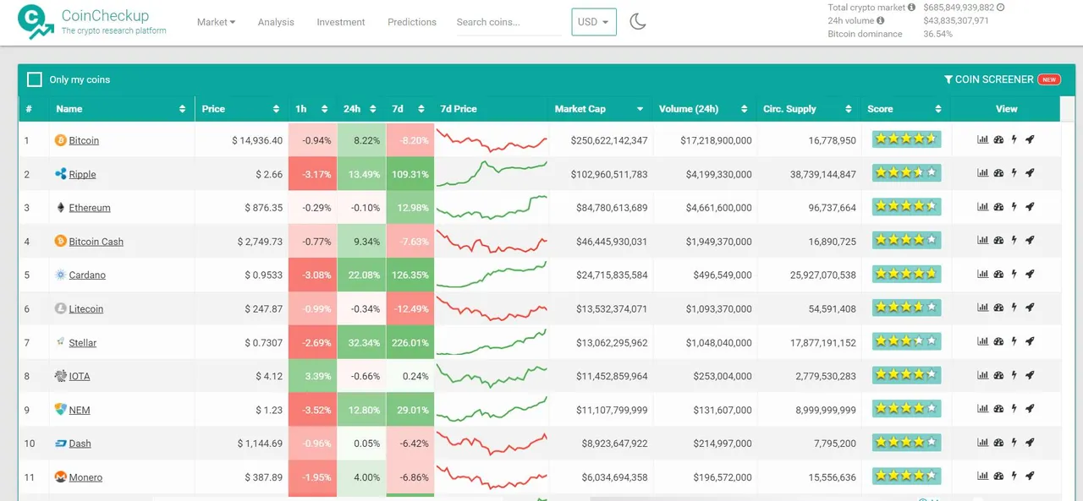The height and width of the screenshot is (501, 1083).
Task: Open the Stellar coin link
Action: 83,343
